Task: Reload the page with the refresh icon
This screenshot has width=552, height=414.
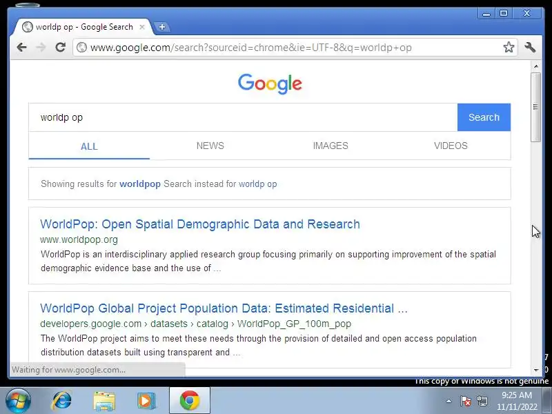Action: pos(61,47)
